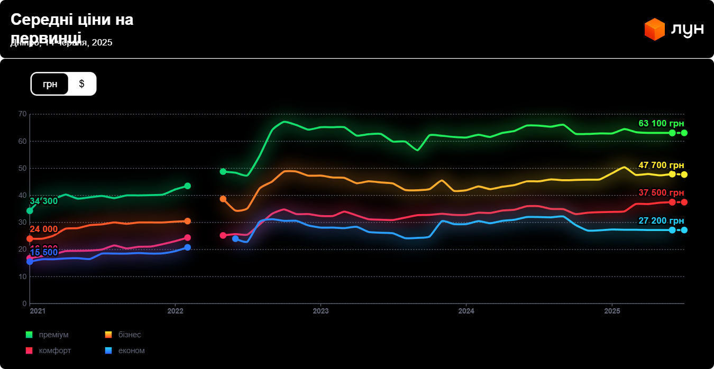Viewport: 714px width, 369px height.
Task: Switch currency to dollars ($)
Action: tap(81, 84)
